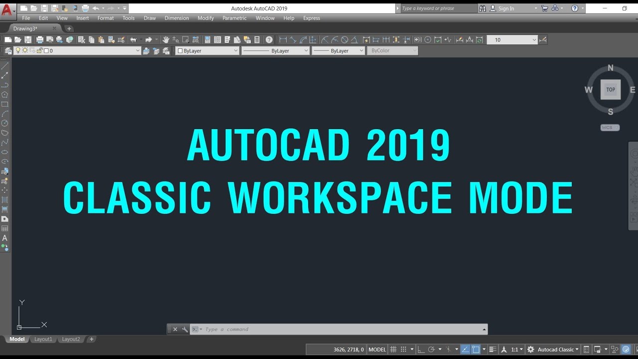
Task: Click the Cut icon in Standard toolbar
Action: point(82,40)
